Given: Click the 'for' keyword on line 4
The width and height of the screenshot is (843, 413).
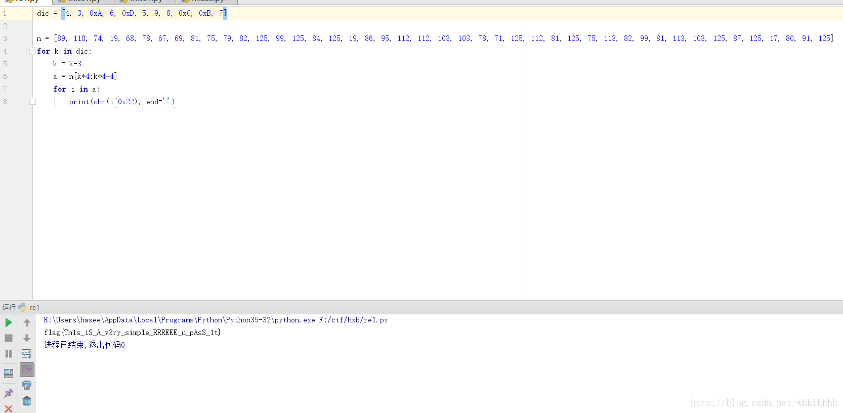Looking at the screenshot, I should click(x=44, y=51).
